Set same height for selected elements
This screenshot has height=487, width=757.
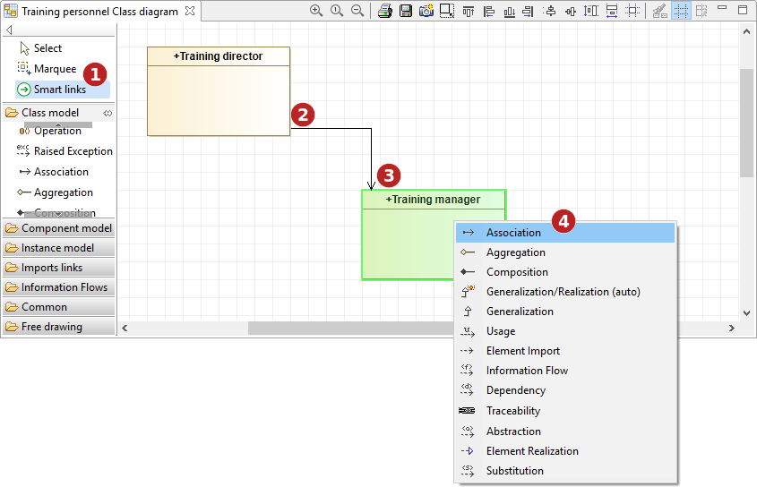[x=591, y=11]
